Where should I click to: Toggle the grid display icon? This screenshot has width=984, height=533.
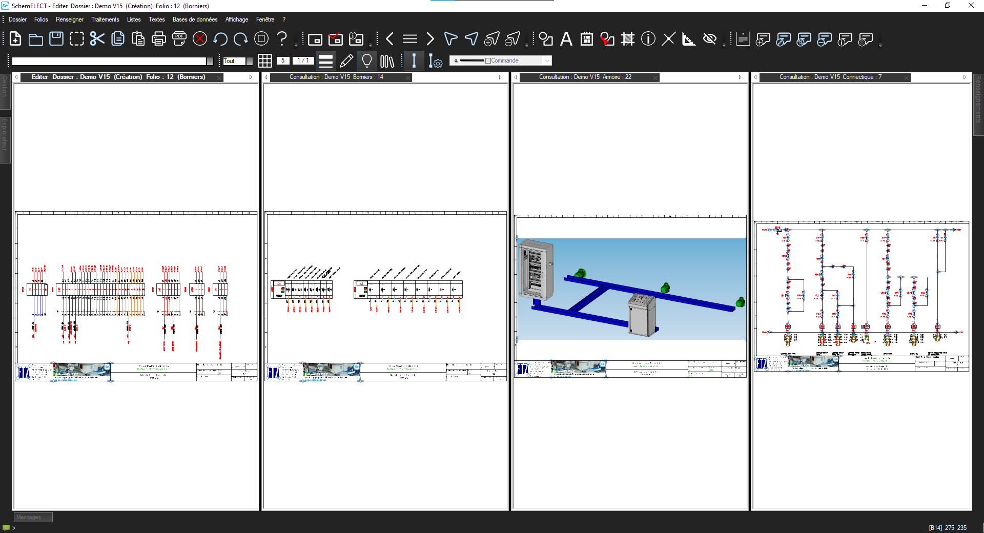tap(265, 61)
